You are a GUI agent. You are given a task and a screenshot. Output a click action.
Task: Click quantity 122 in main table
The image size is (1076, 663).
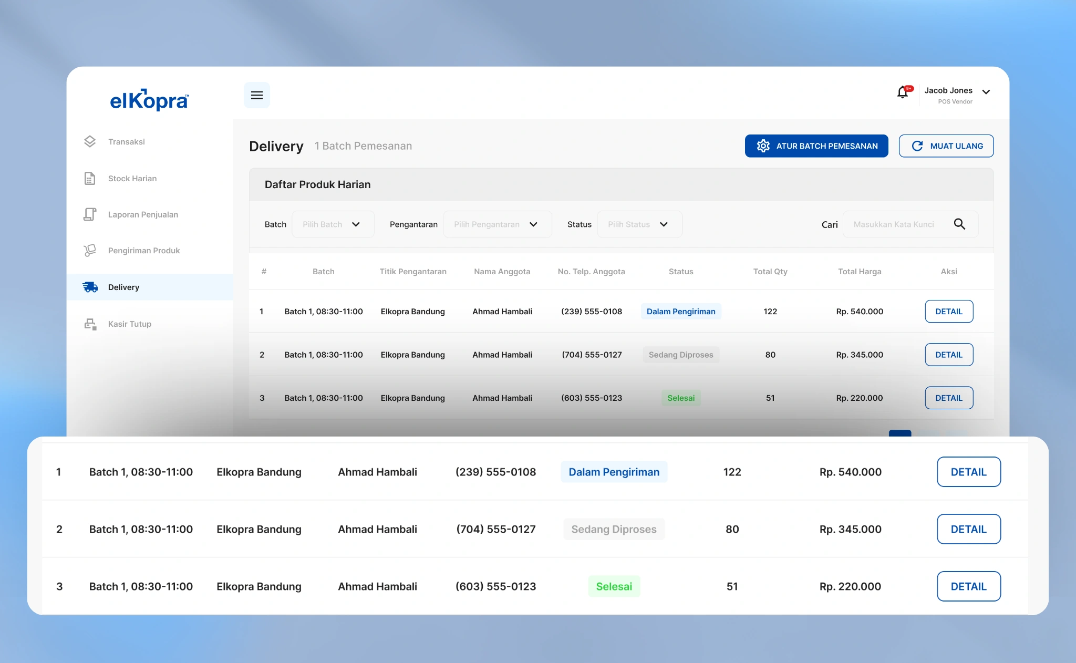pos(770,312)
